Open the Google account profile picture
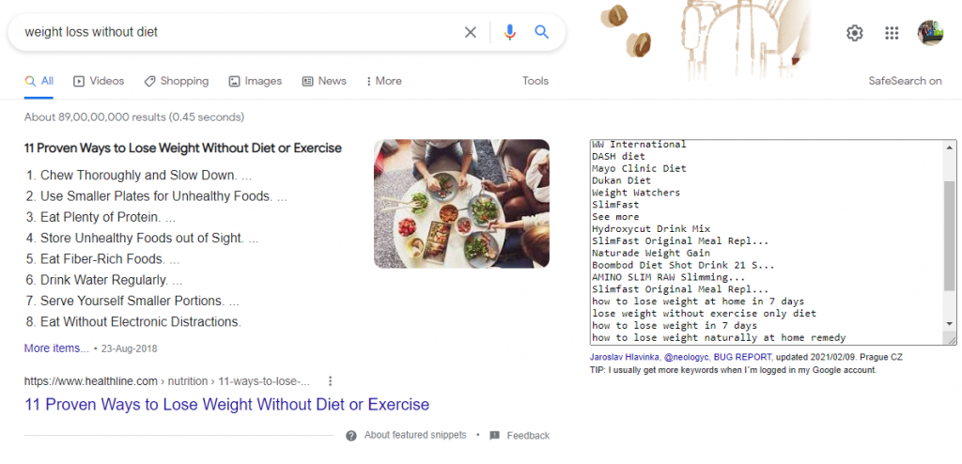This screenshot has width=962, height=464. click(x=930, y=33)
